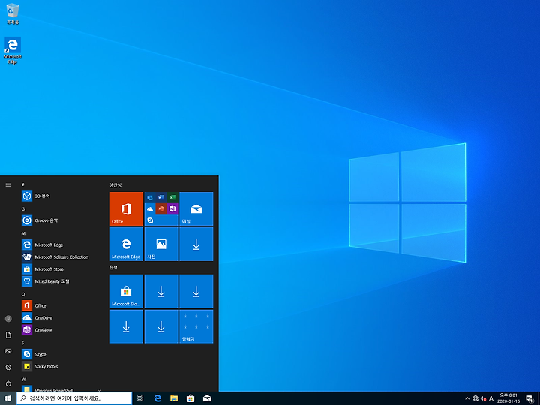Open Sticky Notes from the app list
Viewport: 540px width, 405px height.
coord(60,367)
